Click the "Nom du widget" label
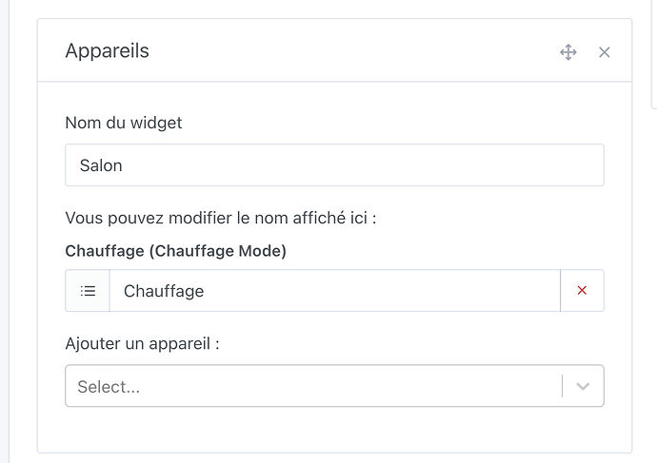This screenshot has height=463, width=657. click(x=124, y=123)
